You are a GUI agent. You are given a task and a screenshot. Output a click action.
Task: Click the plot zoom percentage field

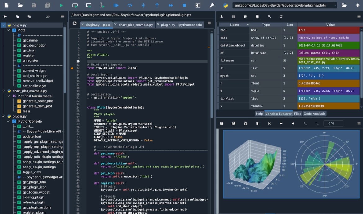click(331, 123)
